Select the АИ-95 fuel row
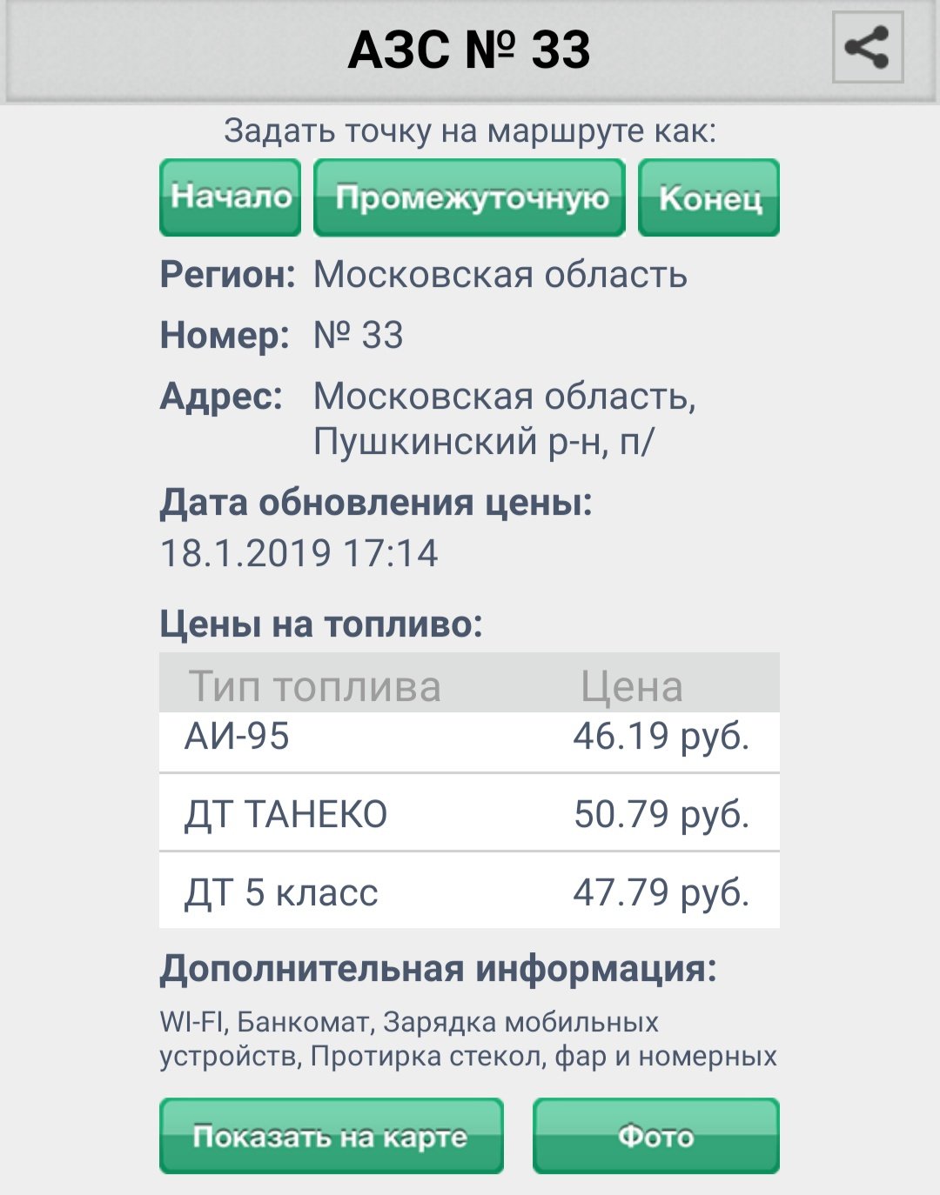940x1195 pixels. coord(469,741)
